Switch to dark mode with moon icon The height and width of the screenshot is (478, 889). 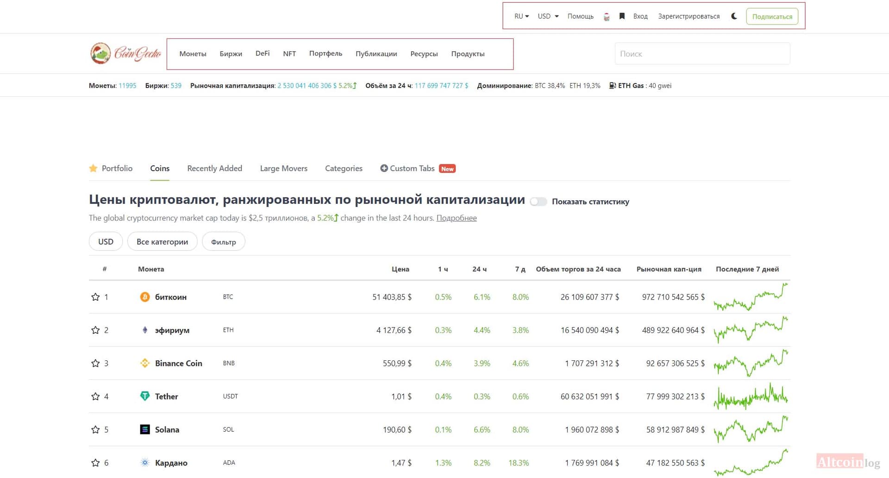click(734, 16)
